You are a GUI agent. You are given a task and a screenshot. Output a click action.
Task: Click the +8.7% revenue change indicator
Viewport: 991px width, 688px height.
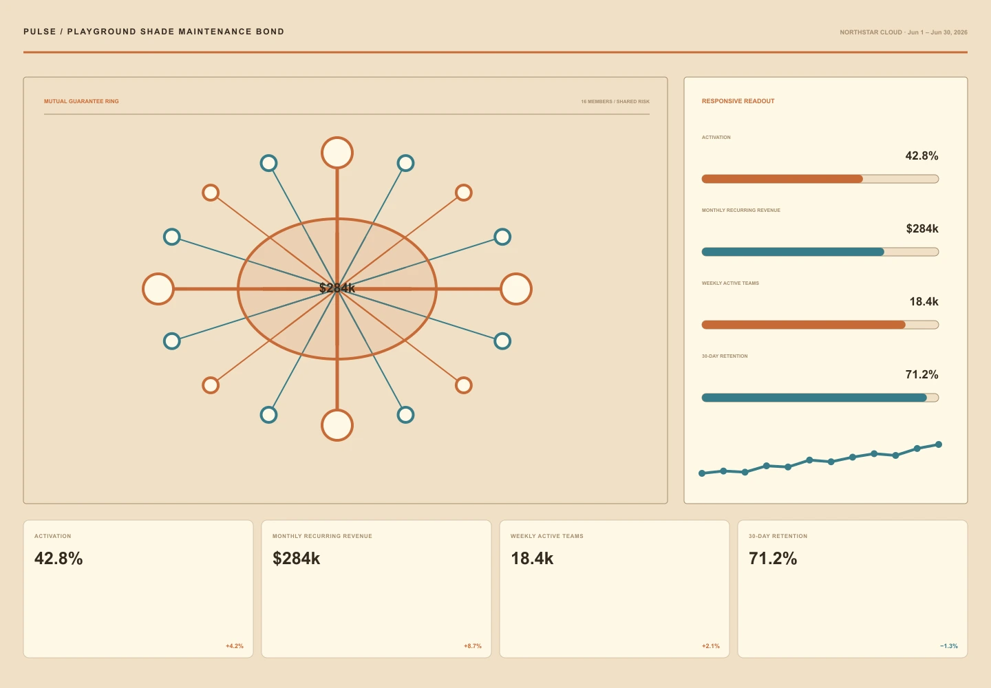(473, 646)
